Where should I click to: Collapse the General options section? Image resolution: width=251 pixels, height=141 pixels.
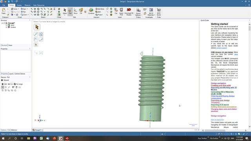tap(2, 80)
